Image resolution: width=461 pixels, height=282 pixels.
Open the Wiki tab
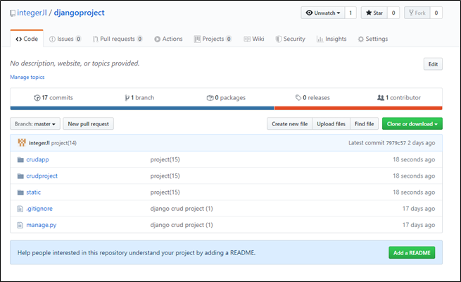pos(254,39)
